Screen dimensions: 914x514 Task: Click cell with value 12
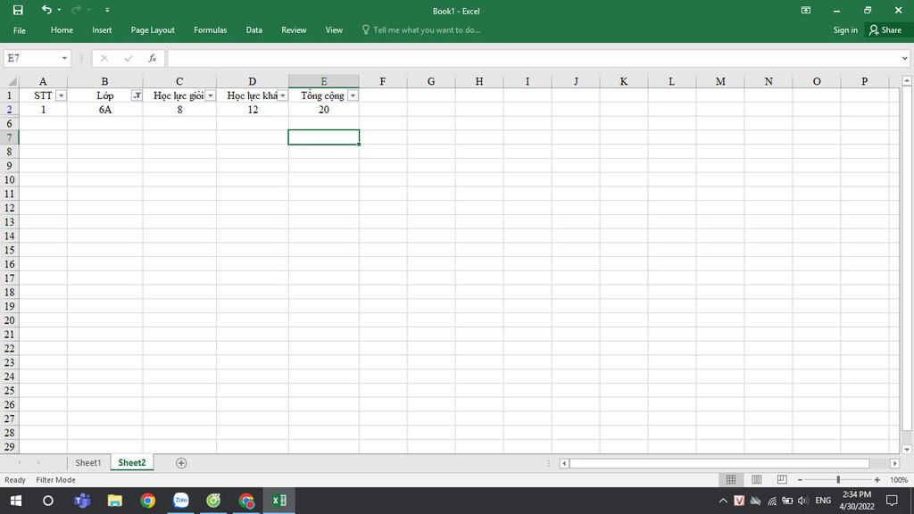tap(253, 110)
